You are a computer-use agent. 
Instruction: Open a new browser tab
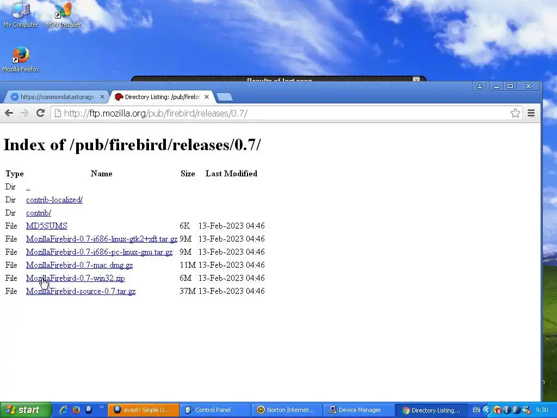coord(224,97)
